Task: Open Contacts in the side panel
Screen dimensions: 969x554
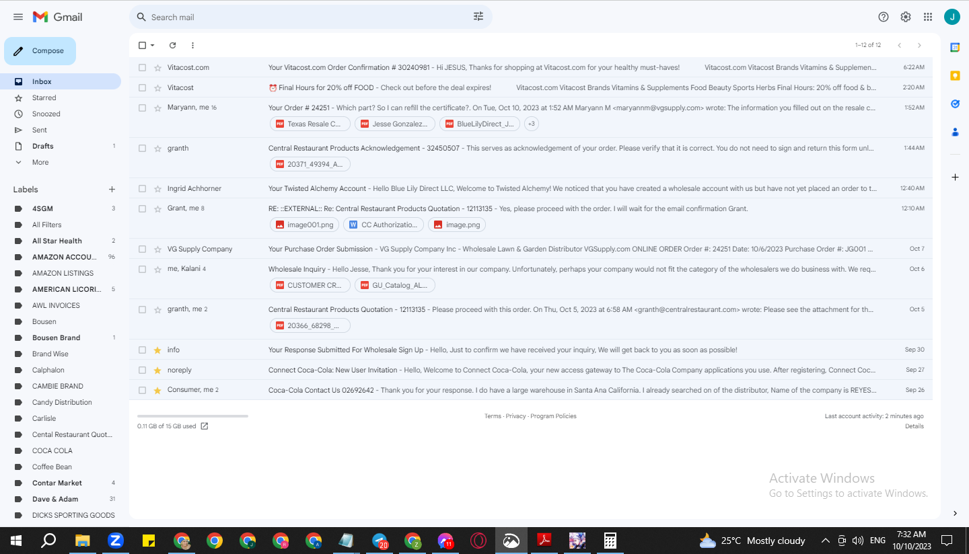Action: click(955, 132)
